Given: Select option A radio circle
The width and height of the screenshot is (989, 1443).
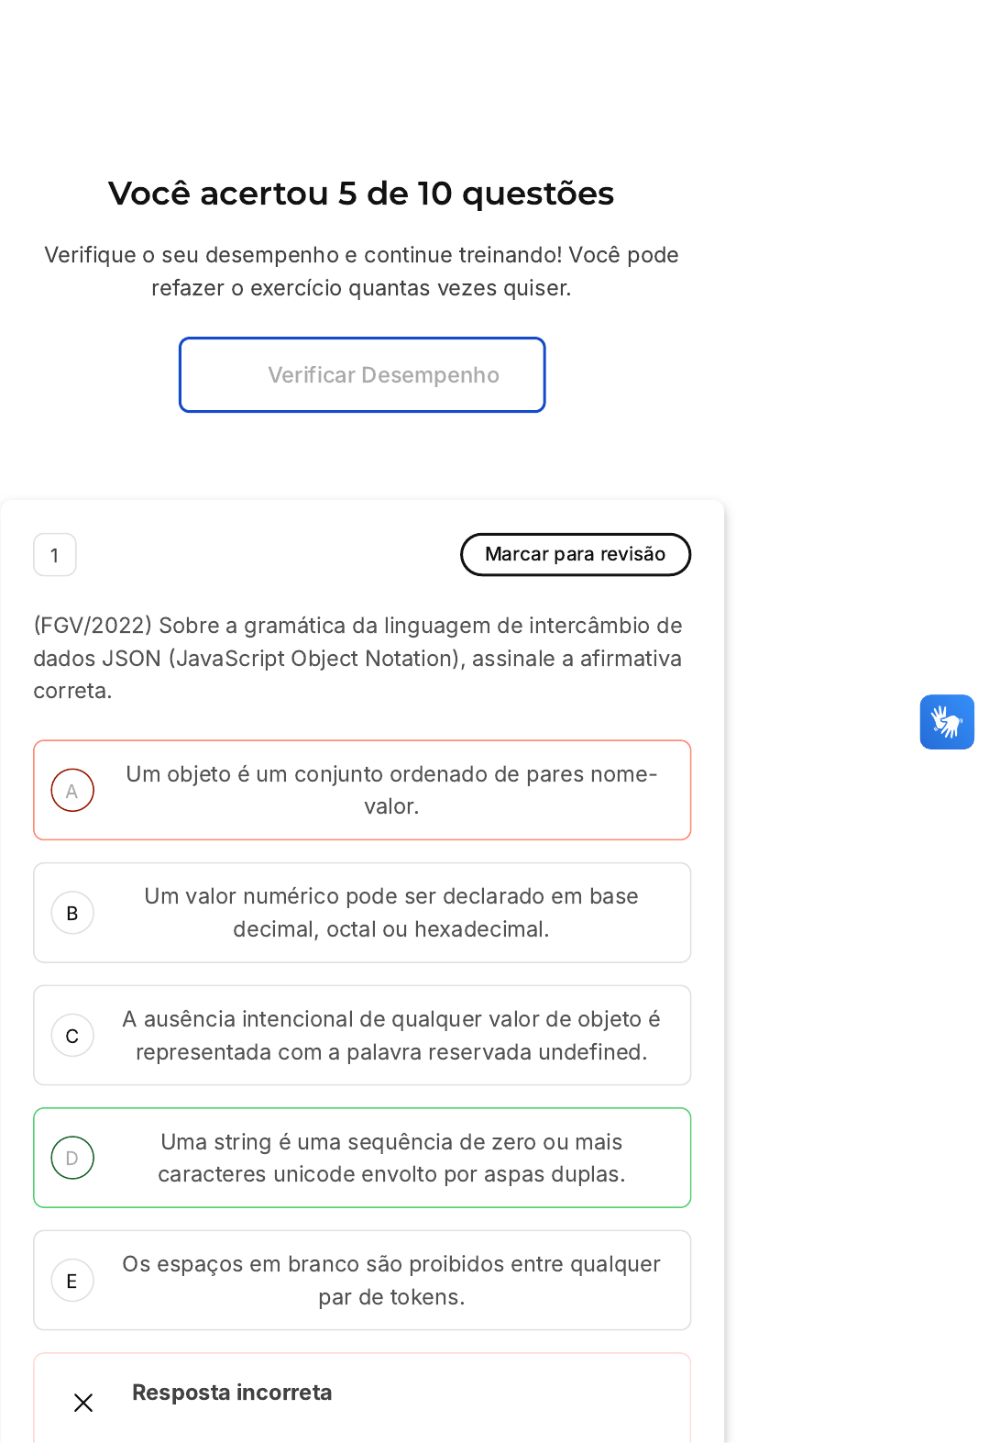Looking at the screenshot, I should [x=72, y=790].
